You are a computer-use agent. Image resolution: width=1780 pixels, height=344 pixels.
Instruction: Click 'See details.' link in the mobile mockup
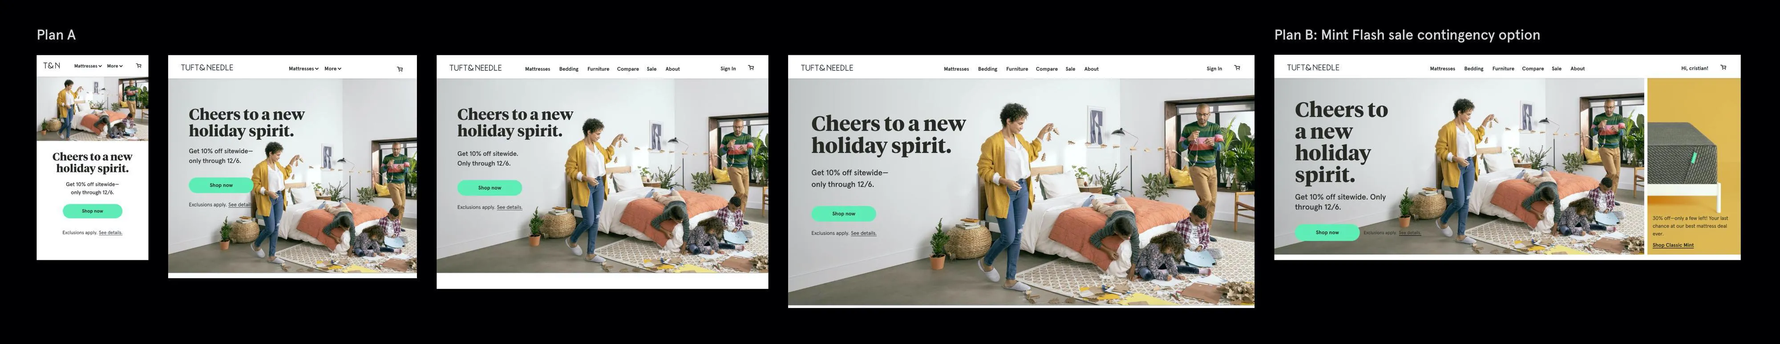tap(110, 233)
